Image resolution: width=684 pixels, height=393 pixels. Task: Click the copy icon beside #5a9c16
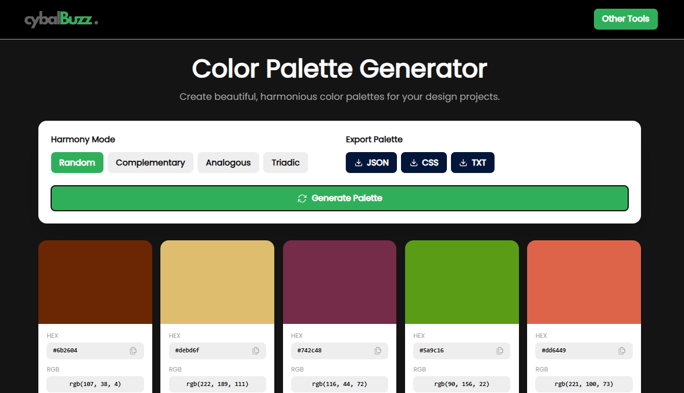pos(500,351)
